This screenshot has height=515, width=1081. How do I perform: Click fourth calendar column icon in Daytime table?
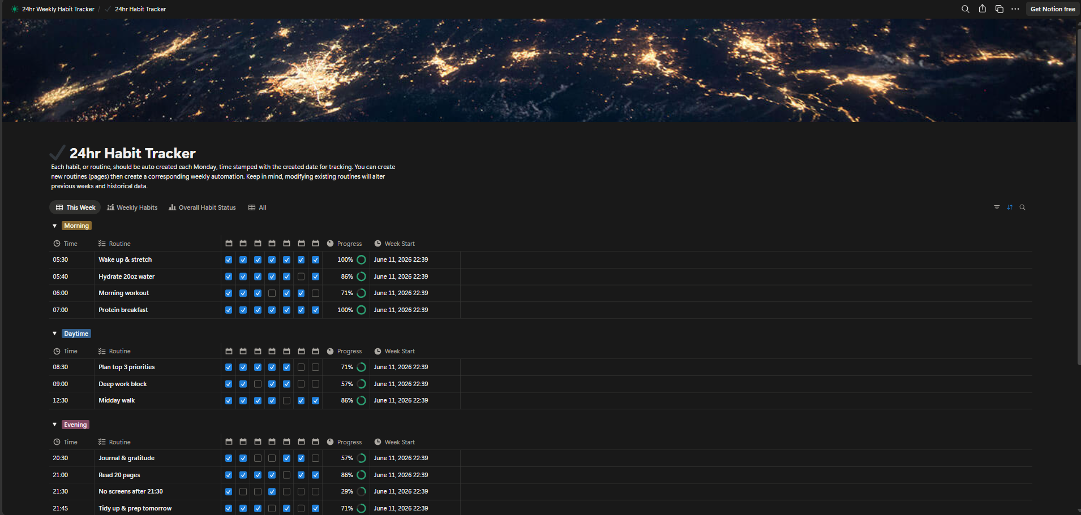272,351
